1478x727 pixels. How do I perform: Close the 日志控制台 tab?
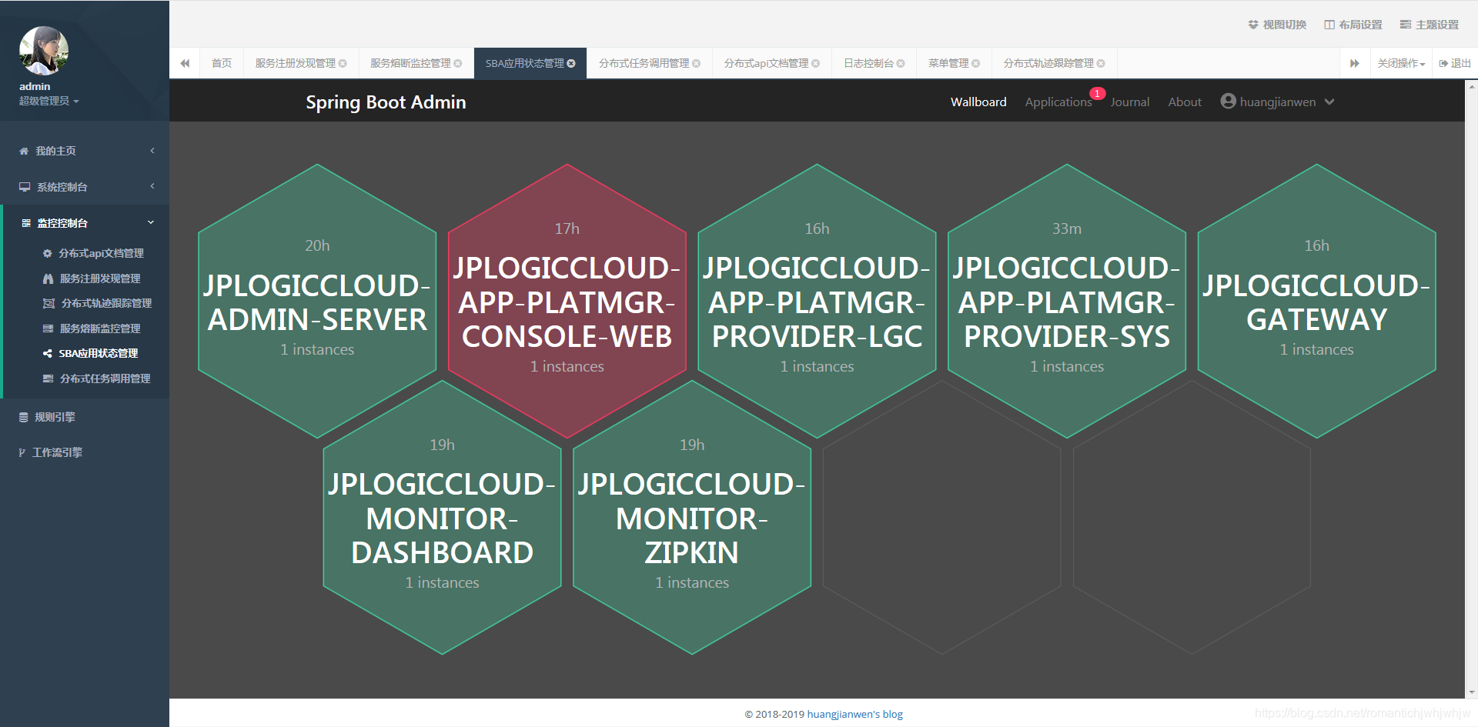pyautogui.click(x=901, y=63)
